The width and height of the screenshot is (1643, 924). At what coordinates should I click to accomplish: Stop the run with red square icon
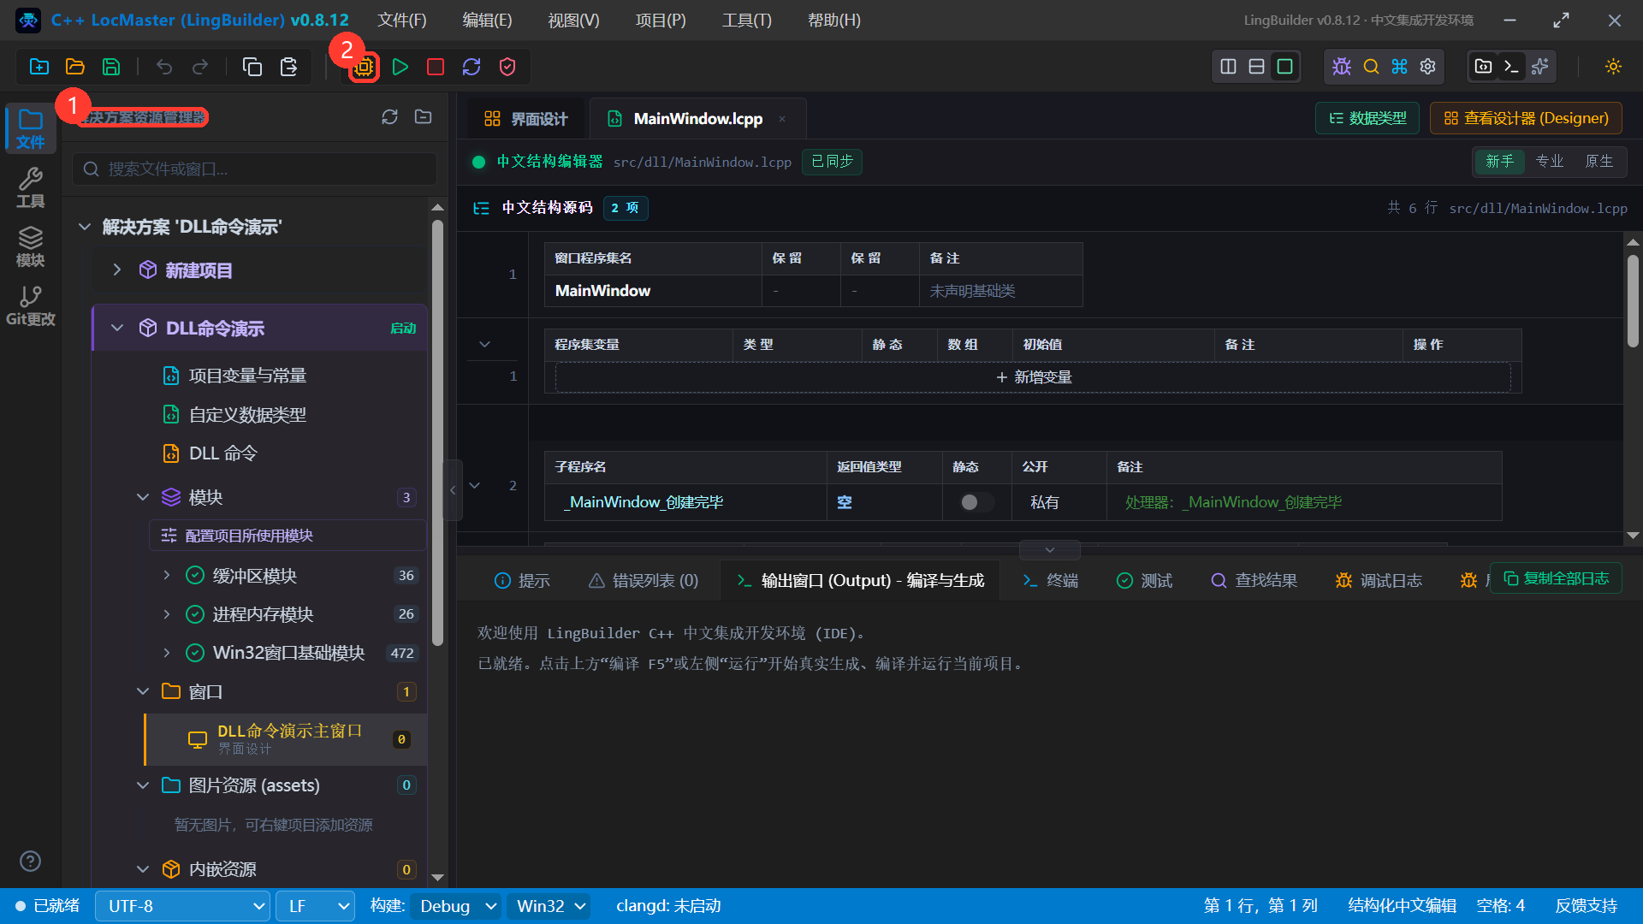[x=436, y=67]
